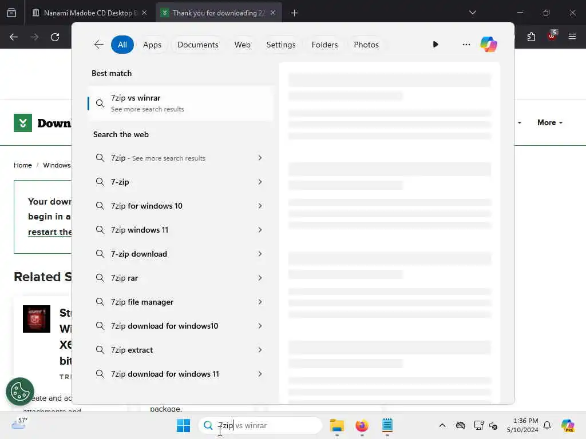
Task: Click the weather widget showing 57°
Action: pyautogui.click(x=19, y=424)
